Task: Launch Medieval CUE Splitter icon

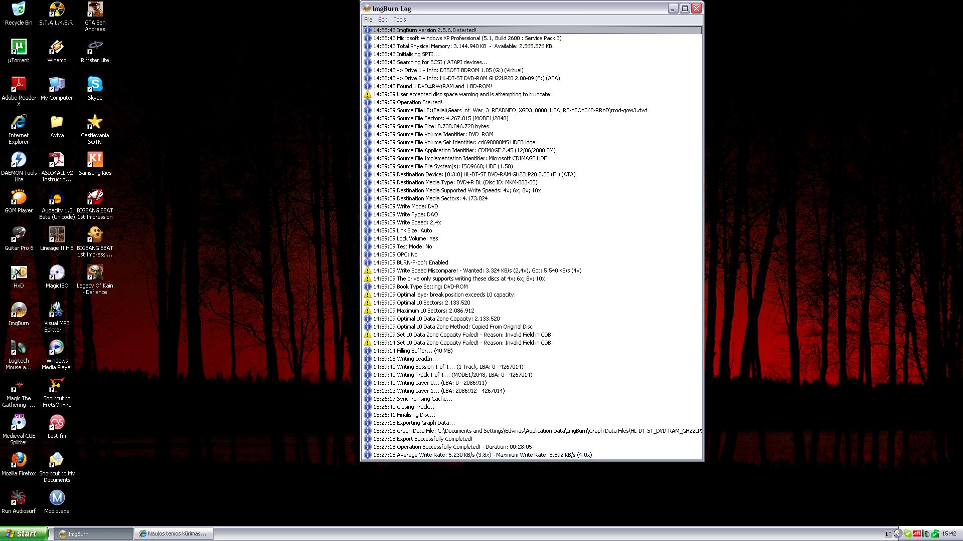Action: point(19,430)
